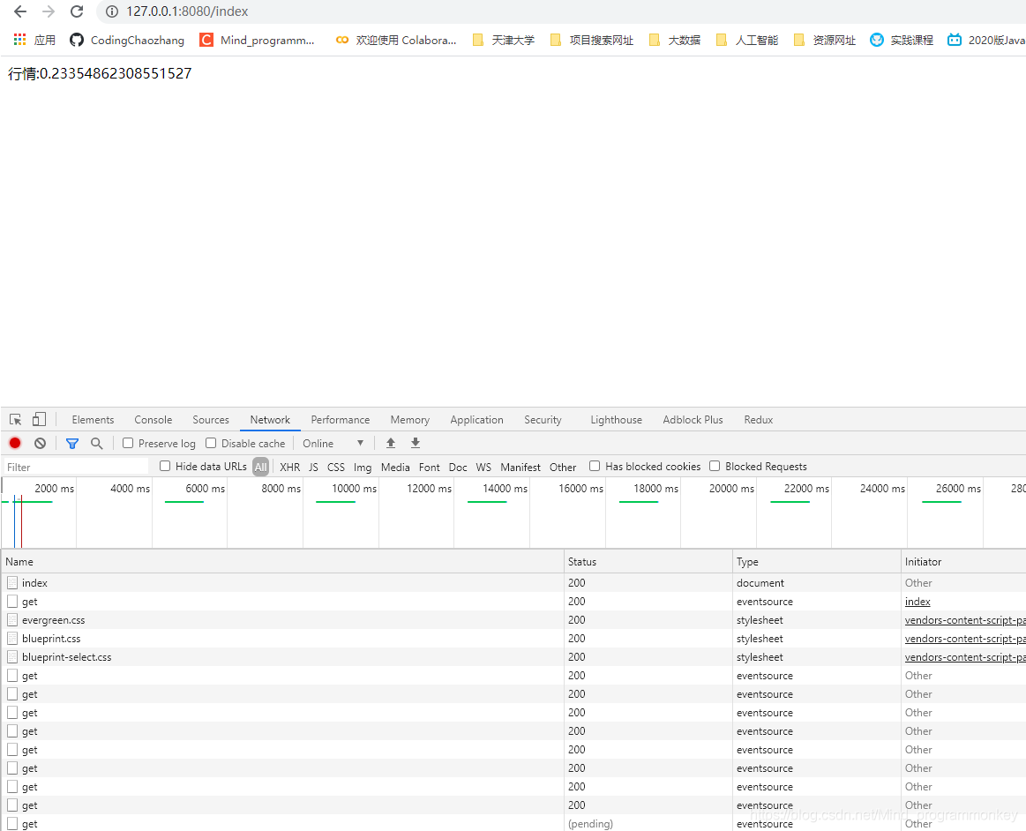Select the blueprint.css request row
Image resolution: width=1026 pixels, height=831 pixels.
(513, 638)
